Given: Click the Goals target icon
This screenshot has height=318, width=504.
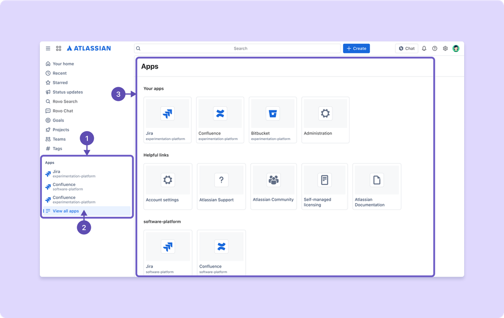Looking at the screenshot, I should click(x=48, y=120).
